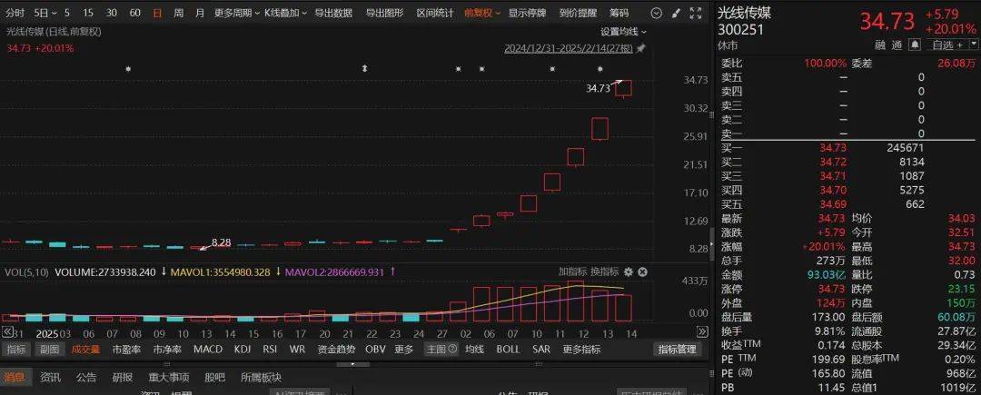Click the 融 margin trading tag
981x395 pixels.
(x=880, y=45)
